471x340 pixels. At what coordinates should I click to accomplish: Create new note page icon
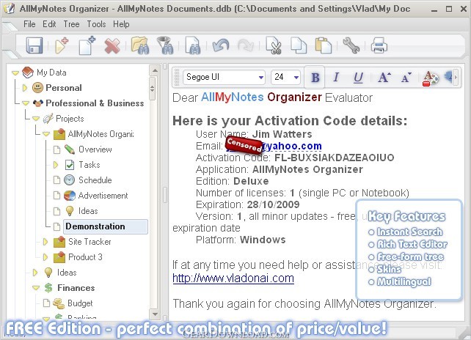(87, 45)
